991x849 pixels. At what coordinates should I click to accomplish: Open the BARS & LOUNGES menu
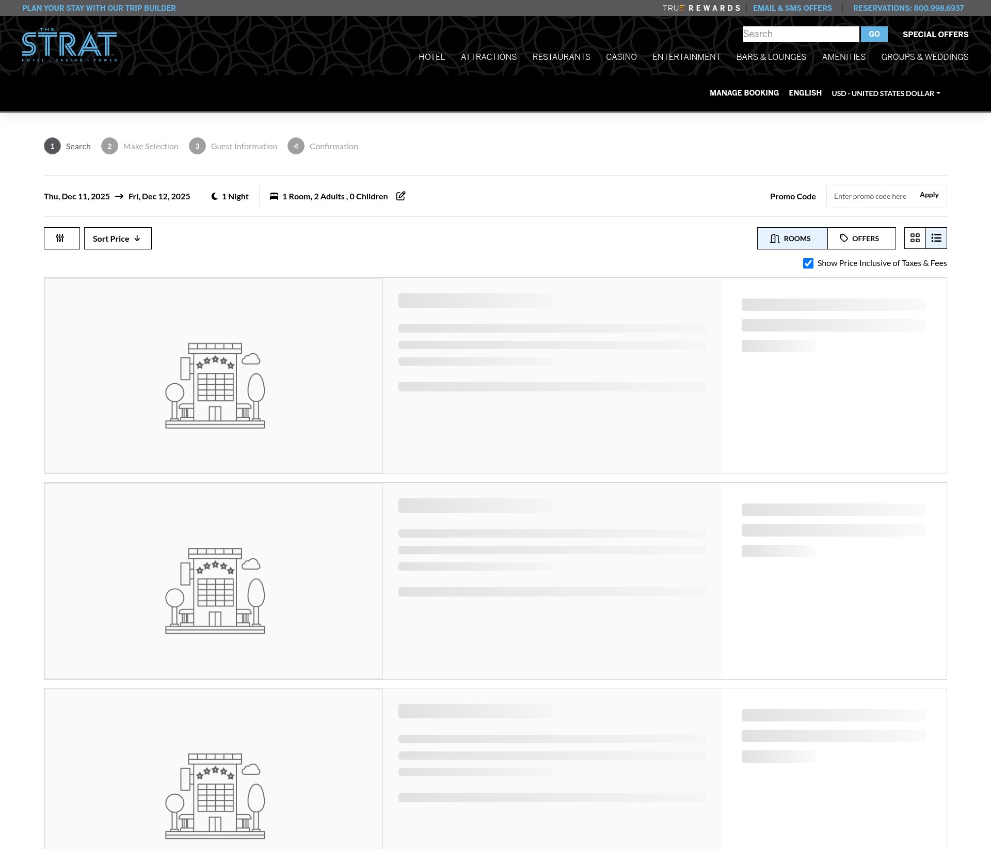[771, 57]
